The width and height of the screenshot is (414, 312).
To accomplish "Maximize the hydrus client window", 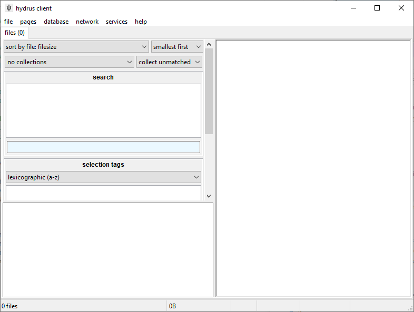I will coord(377,8).
